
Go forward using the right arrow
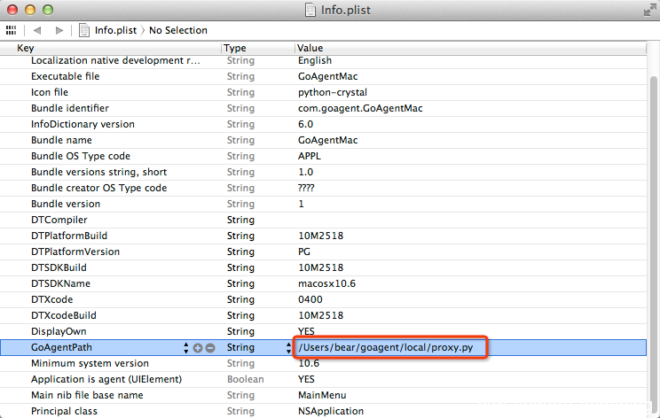point(59,30)
